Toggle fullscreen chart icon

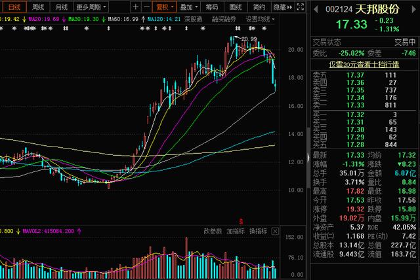point(301,7)
